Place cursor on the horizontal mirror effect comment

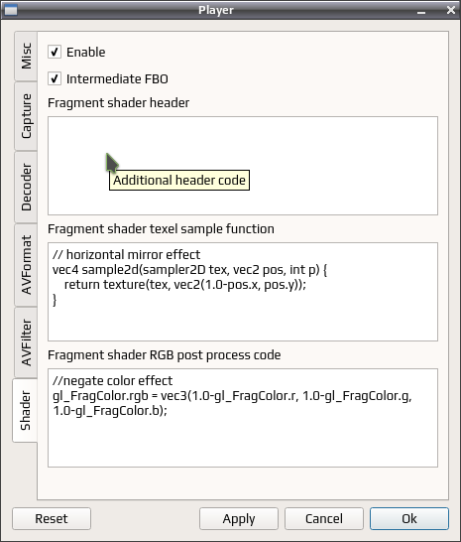point(126,255)
